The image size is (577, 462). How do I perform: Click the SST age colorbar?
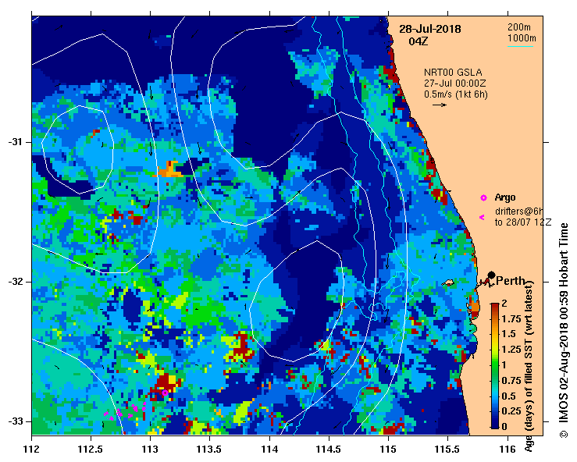[x=495, y=366]
